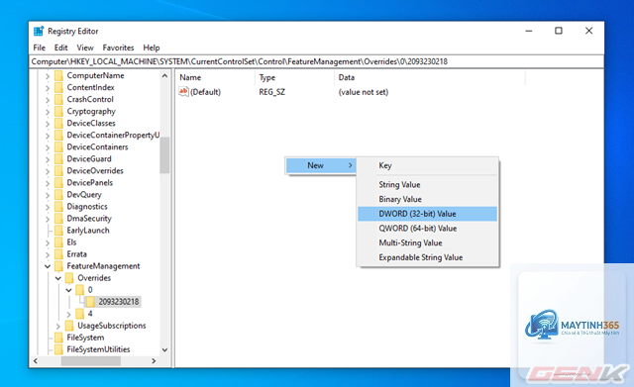Click the DeviceContainers folder icon
This screenshot has width=634, height=387.
tap(58, 147)
